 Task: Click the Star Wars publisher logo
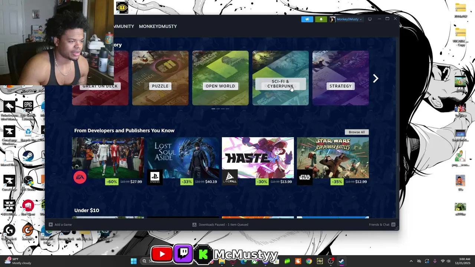(305, 177)
